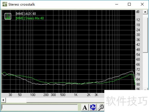Click the letter A toolbar button

tap(85, 108)
